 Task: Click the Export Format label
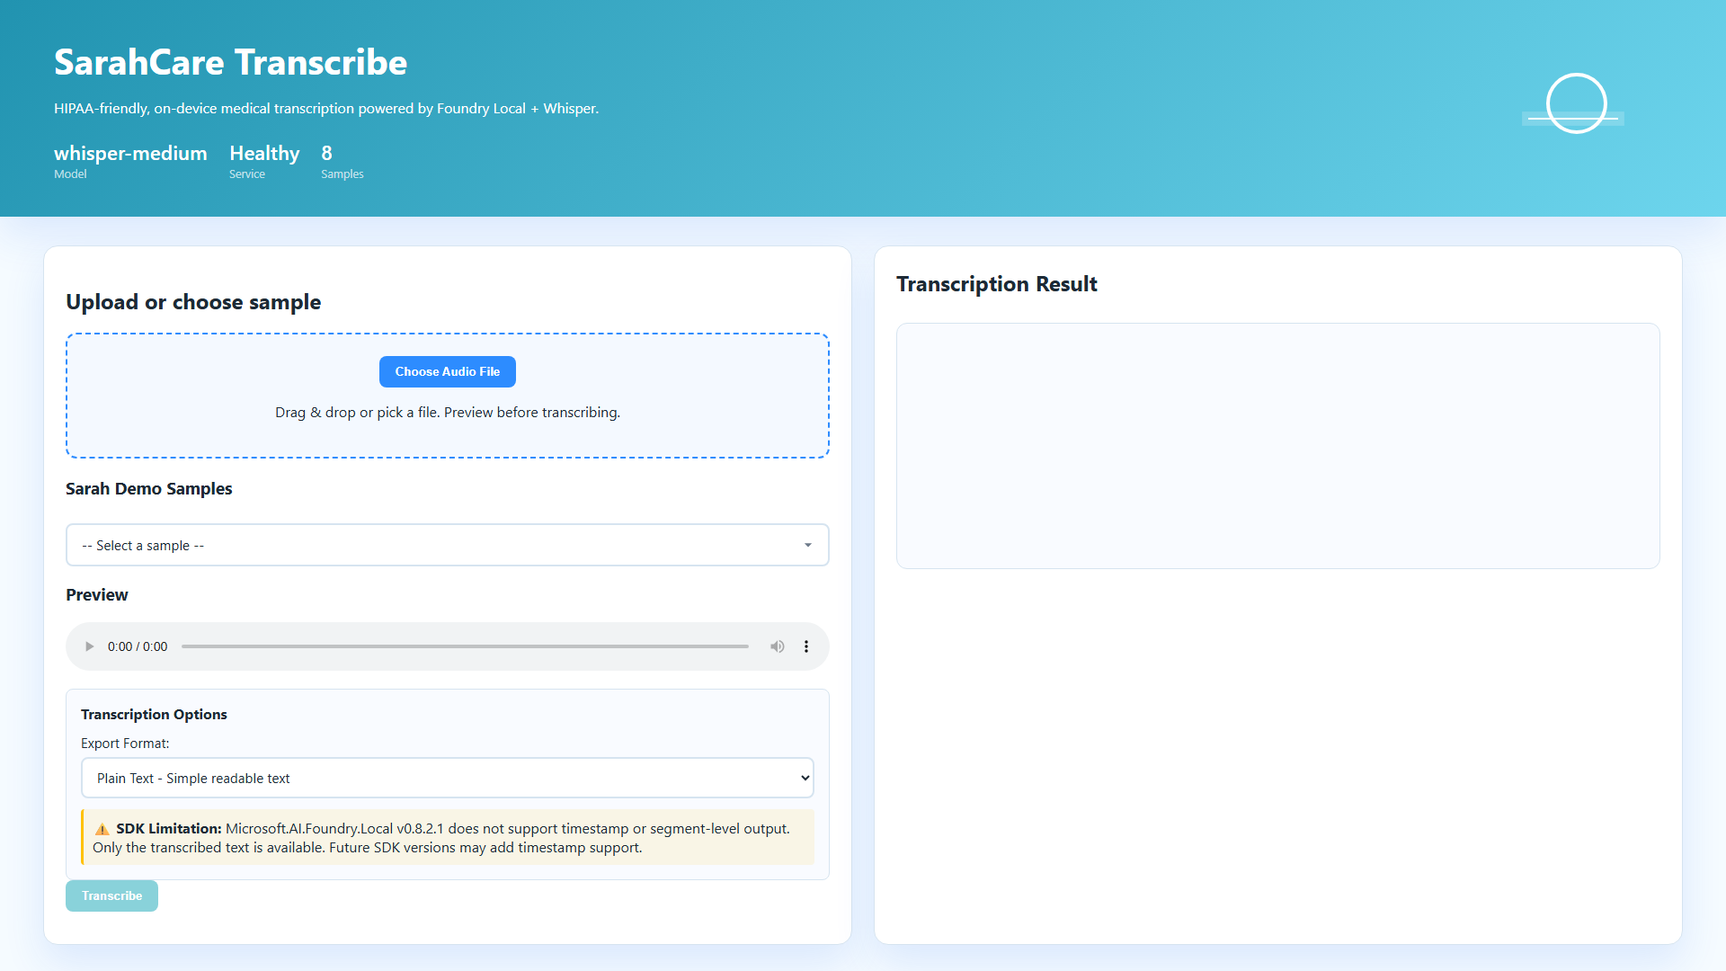point(125,744)
